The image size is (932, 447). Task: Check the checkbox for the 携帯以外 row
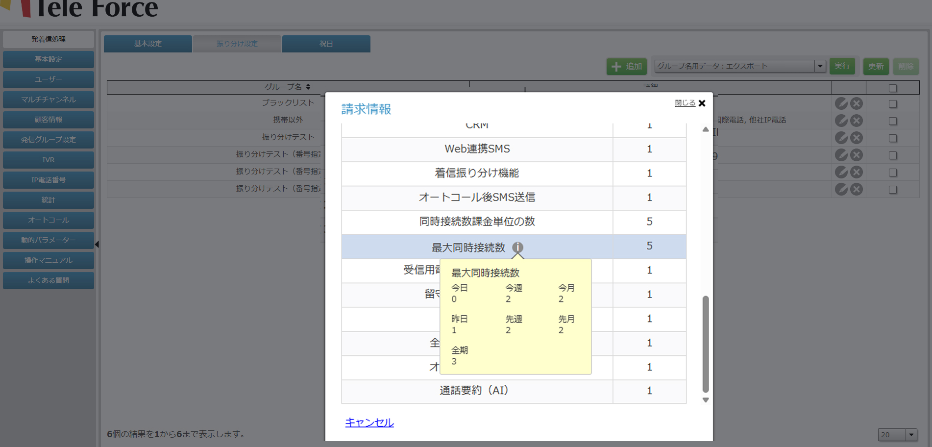(x=892, y=121)
